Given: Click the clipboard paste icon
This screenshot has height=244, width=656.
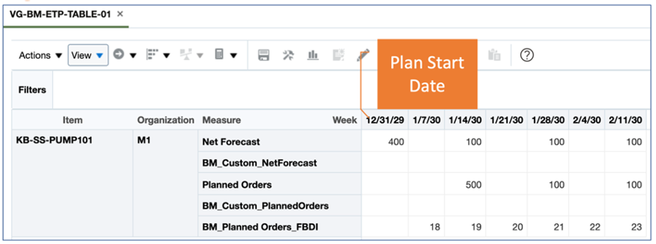Looking at the screenshot, I should click(494, 55).
